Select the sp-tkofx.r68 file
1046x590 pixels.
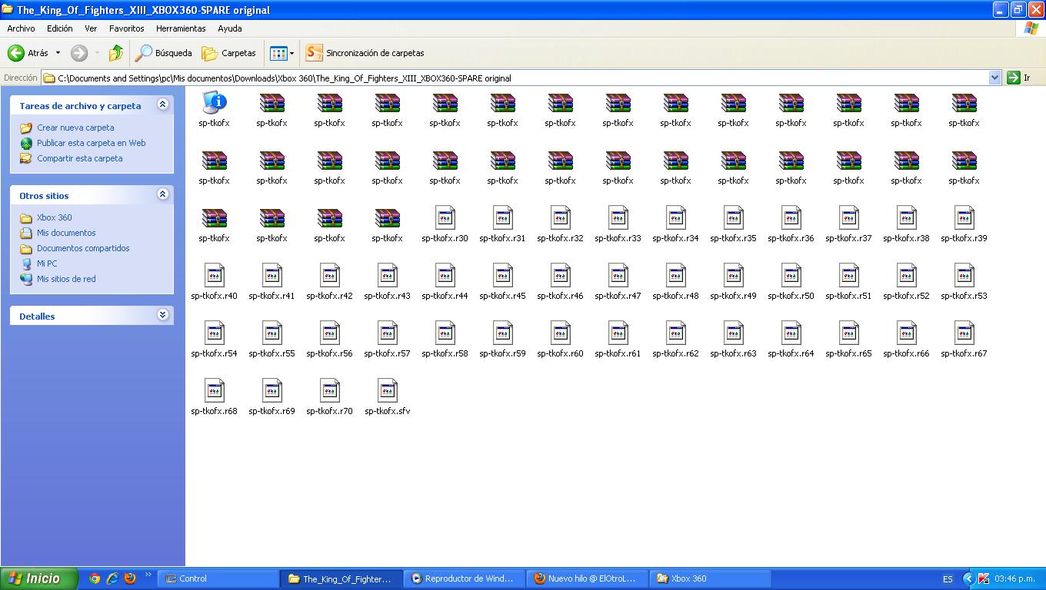point(214,397)
